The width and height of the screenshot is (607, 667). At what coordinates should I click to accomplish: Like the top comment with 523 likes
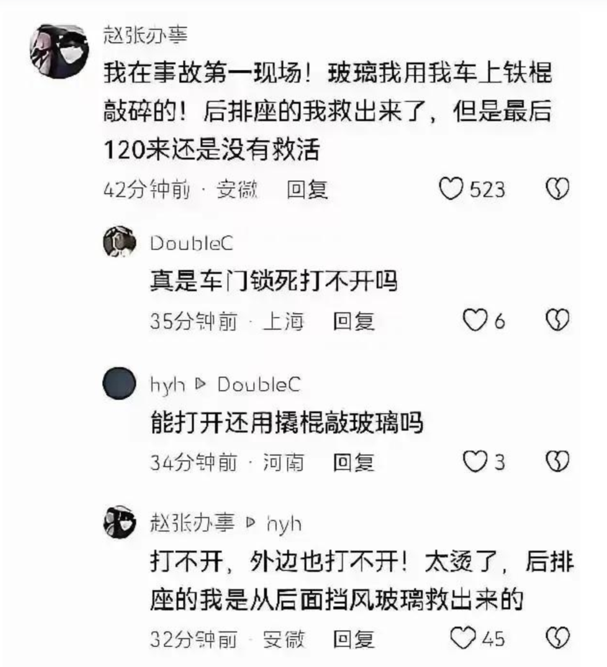(451, 189)
